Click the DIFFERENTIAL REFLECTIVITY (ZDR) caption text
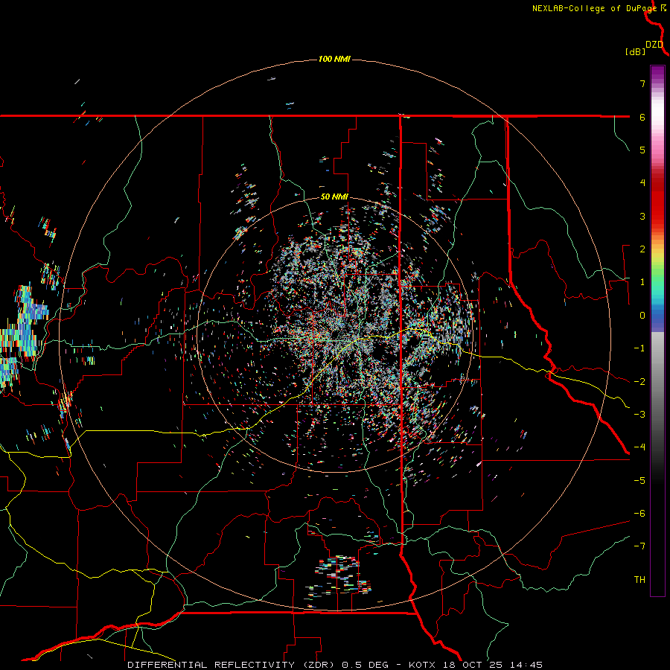Screen dimensions: 670x670 point(232,665)
